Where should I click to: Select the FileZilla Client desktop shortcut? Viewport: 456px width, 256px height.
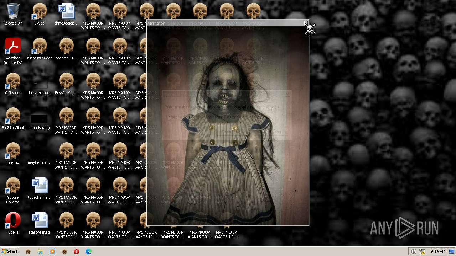(13, 119)
